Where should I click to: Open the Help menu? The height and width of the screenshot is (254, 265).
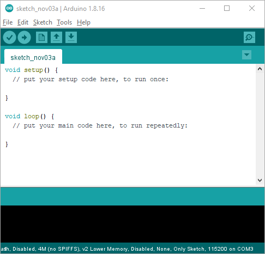pyautogui.click(x=83, y=22)
